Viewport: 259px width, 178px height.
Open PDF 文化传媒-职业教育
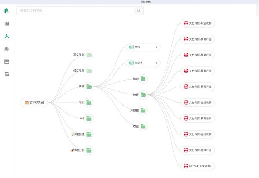point(198,23)
